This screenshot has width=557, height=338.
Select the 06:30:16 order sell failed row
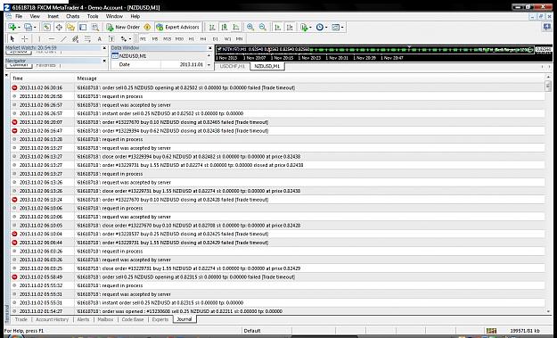point(277,87)
